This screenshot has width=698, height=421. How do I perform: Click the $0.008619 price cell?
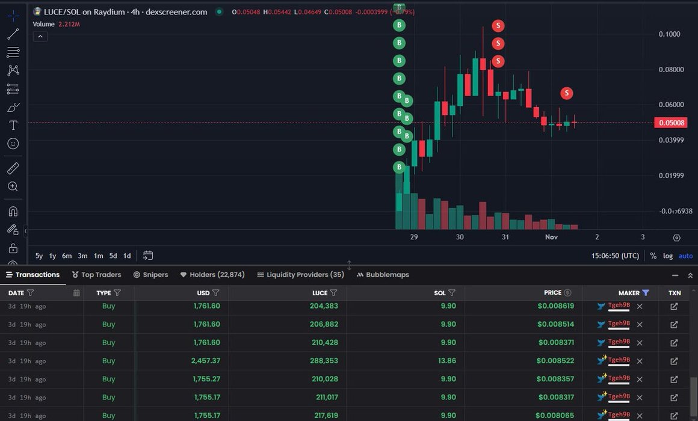pyautogui.click(x=555, y=306)
